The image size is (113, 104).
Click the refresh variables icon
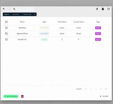point(108,9)
